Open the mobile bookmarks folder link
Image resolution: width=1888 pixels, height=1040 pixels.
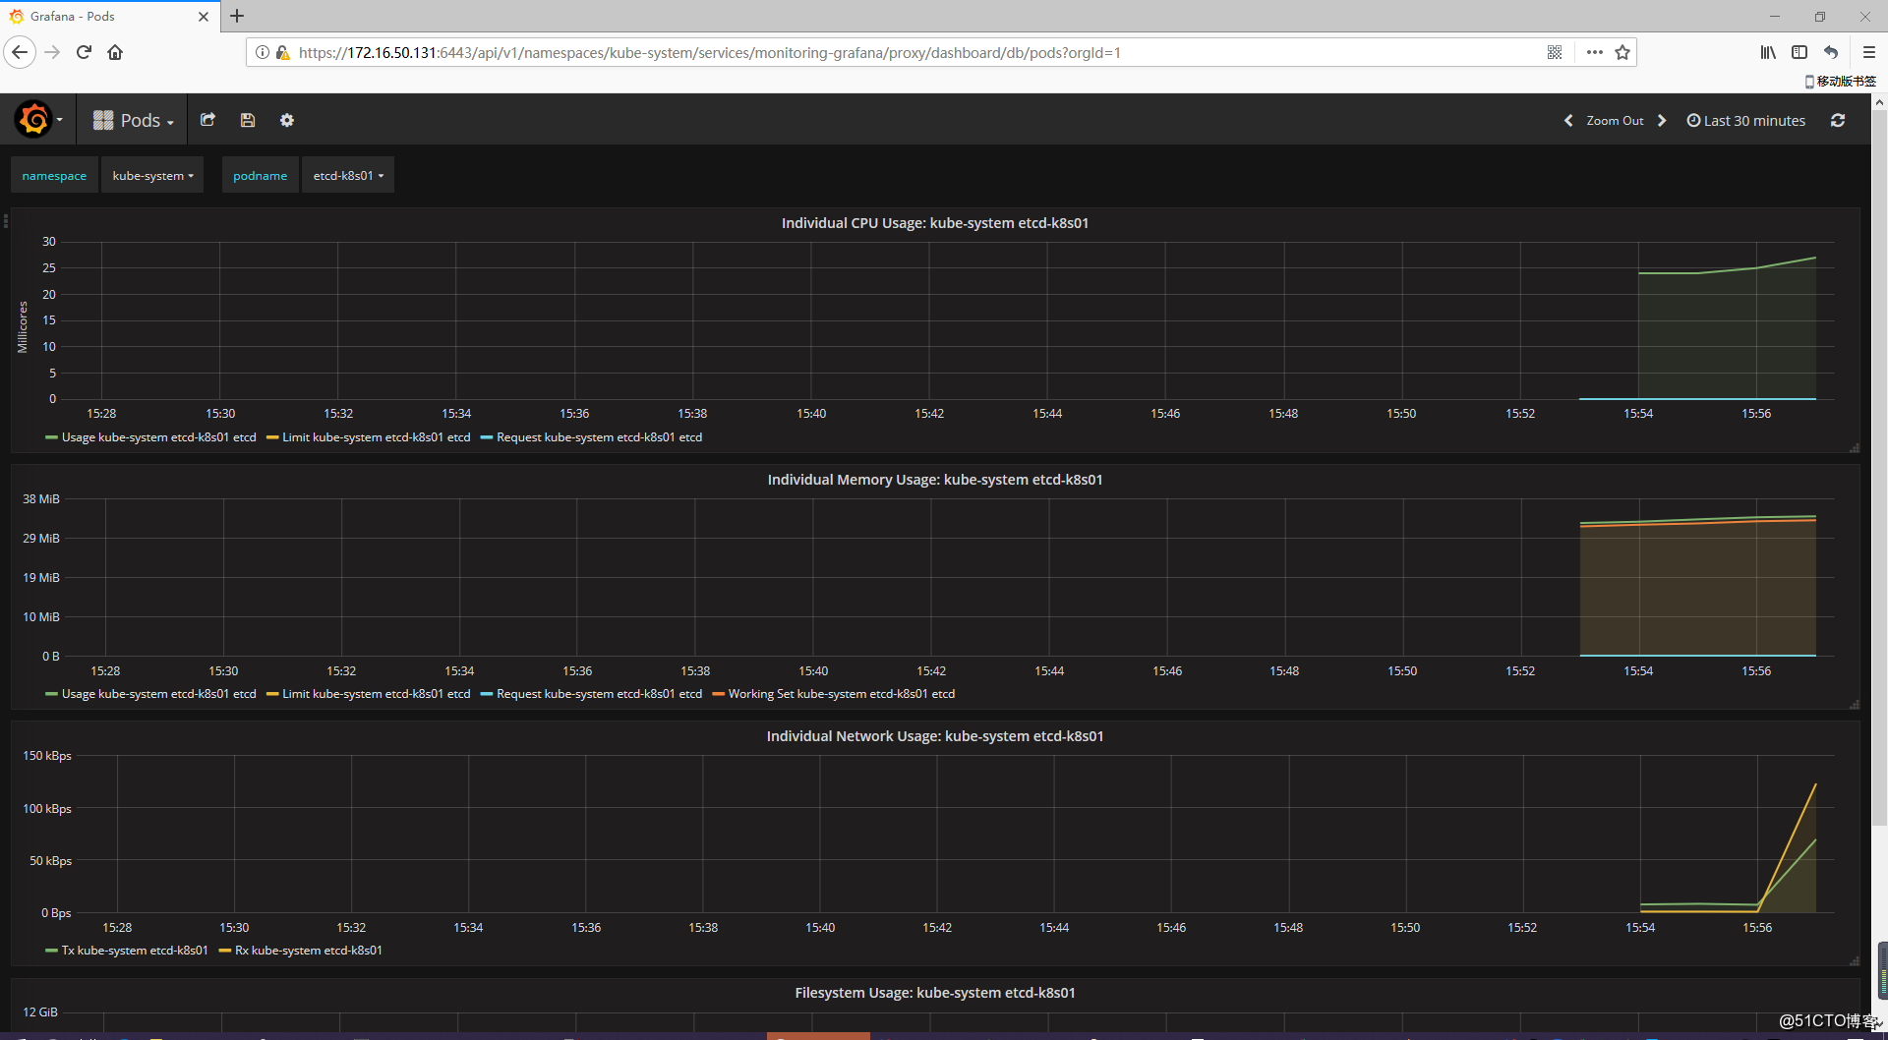(x=1841, y=81)
